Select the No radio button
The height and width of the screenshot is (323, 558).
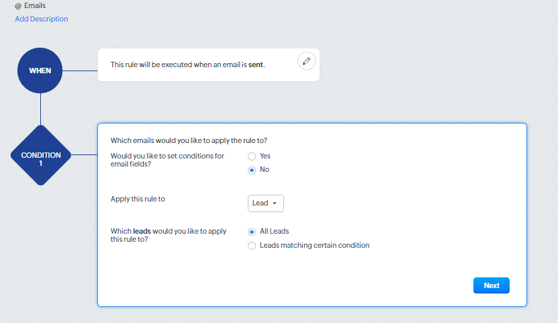(252, 170)
